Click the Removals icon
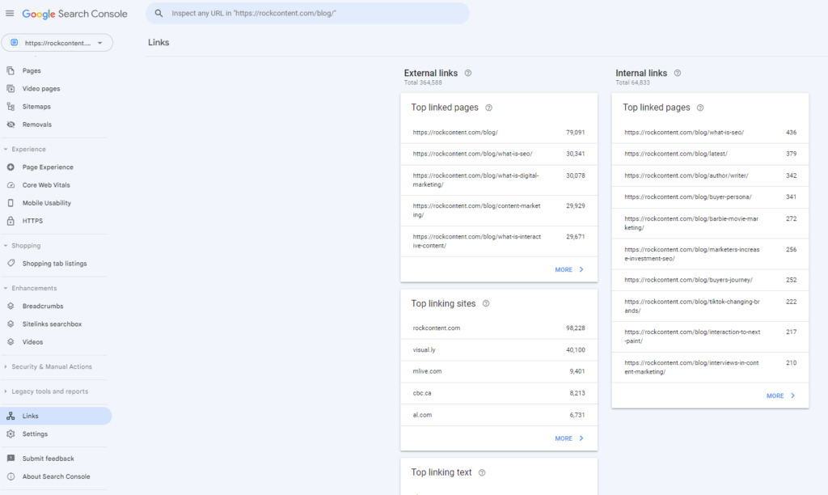This screenshot has width=828, height=495. 11,125
